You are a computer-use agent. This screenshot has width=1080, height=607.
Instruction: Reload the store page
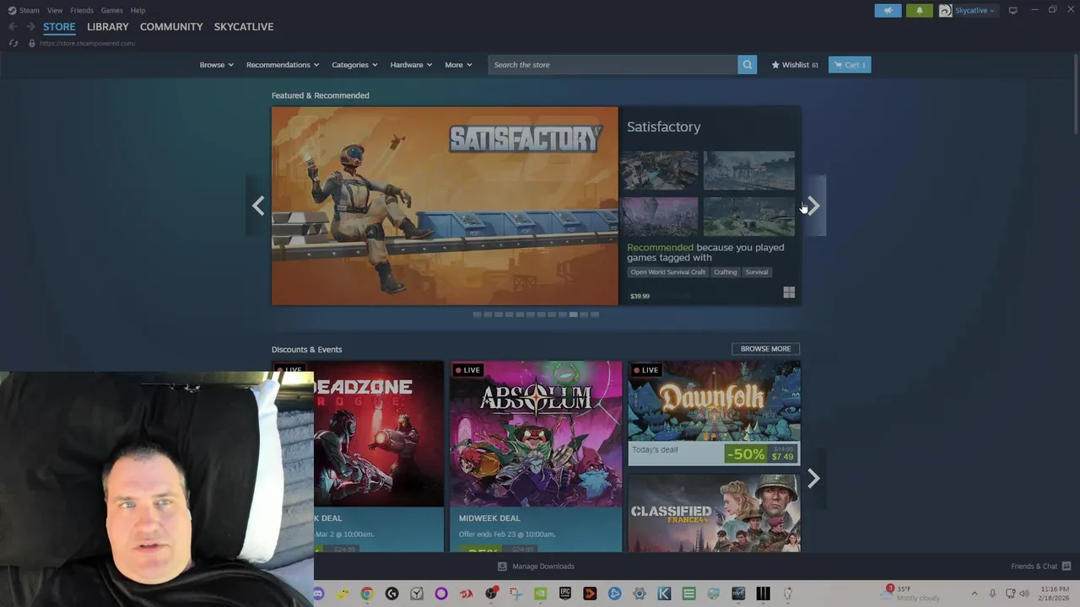click(13, 43)
